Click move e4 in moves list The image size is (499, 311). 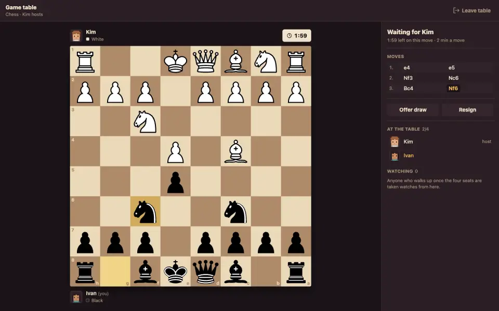[406, 67]
